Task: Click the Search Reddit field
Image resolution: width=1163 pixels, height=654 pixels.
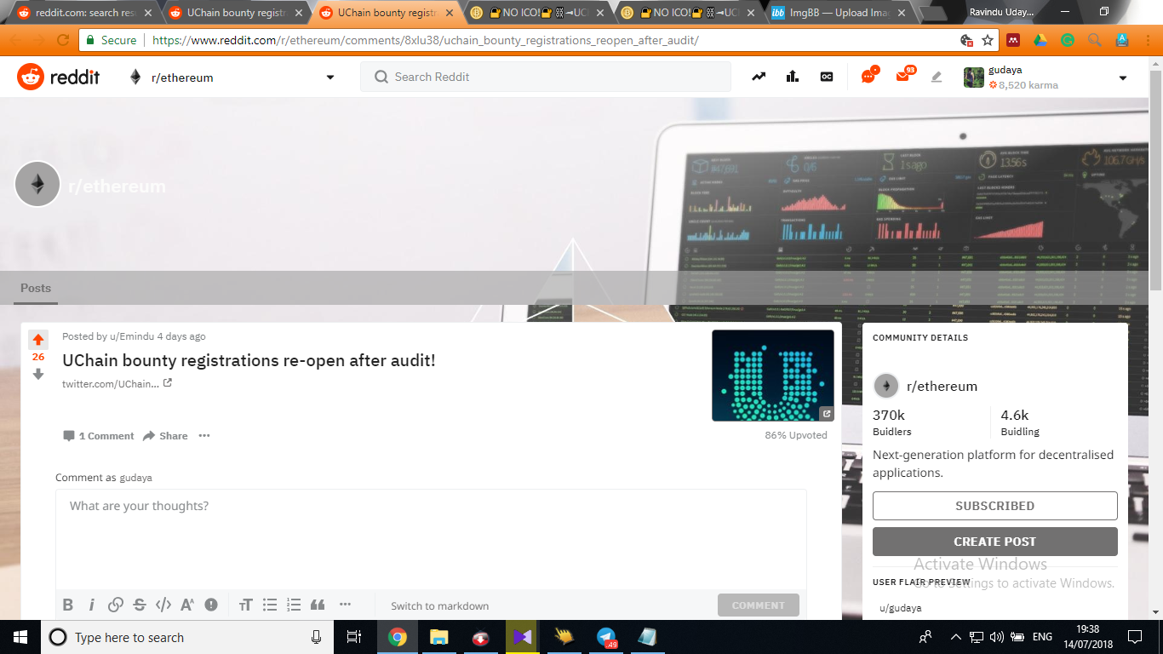Action: pos(546,77)
